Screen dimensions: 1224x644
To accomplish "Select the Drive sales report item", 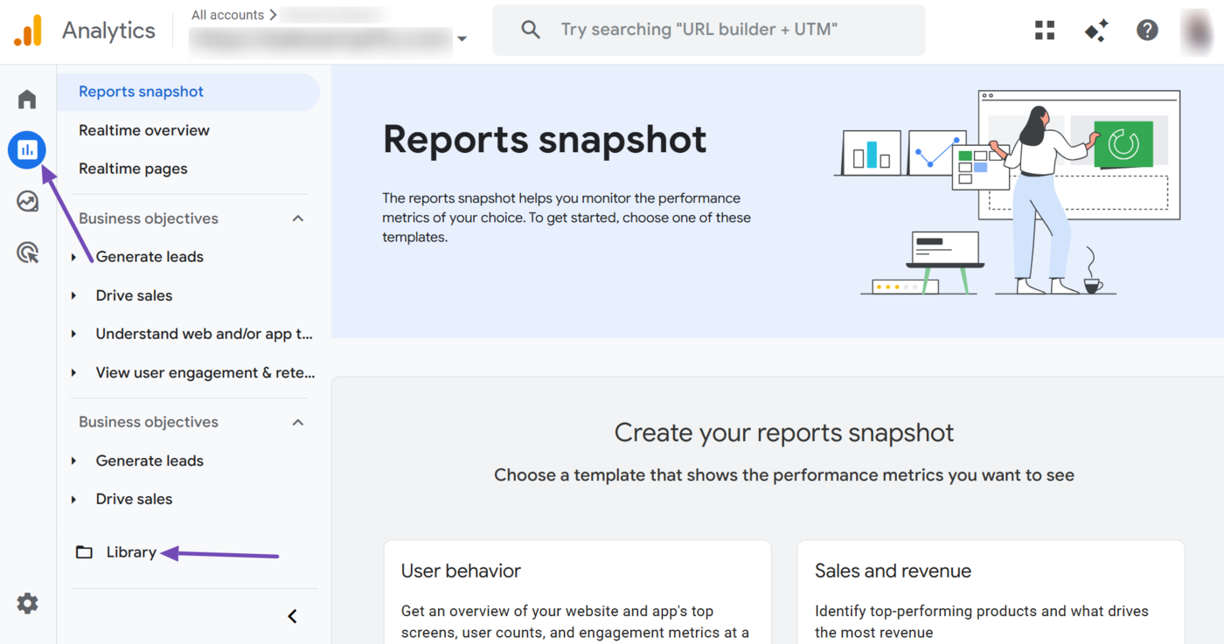I will pos(134,295).
